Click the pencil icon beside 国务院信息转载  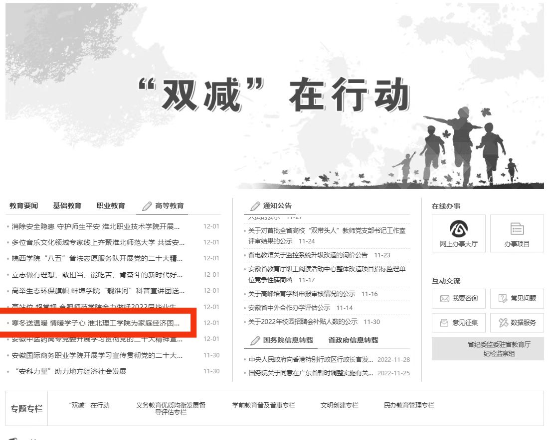[255, 340]
